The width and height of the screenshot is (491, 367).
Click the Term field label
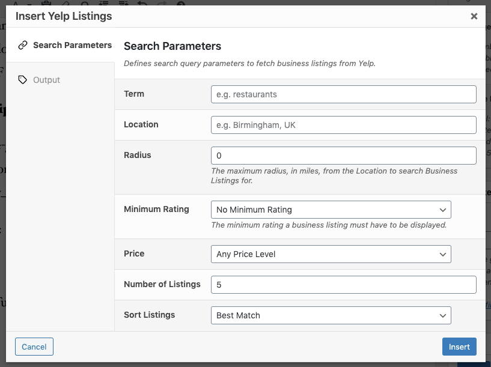point(134,94)
